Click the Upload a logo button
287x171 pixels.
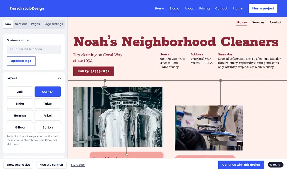click(21, 61)
